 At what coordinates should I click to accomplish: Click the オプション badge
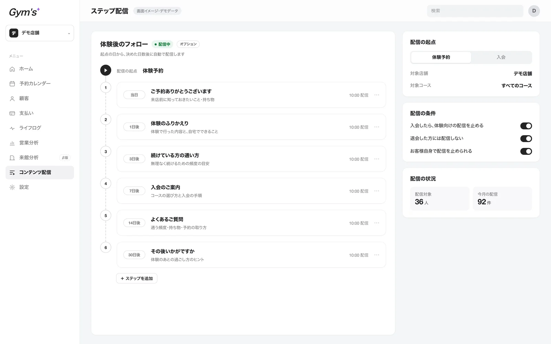coord(188,44)
